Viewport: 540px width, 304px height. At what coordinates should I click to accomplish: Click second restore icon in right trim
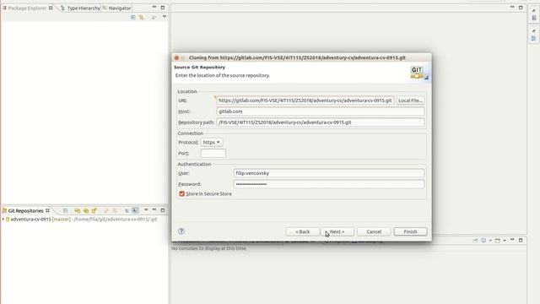534,31
